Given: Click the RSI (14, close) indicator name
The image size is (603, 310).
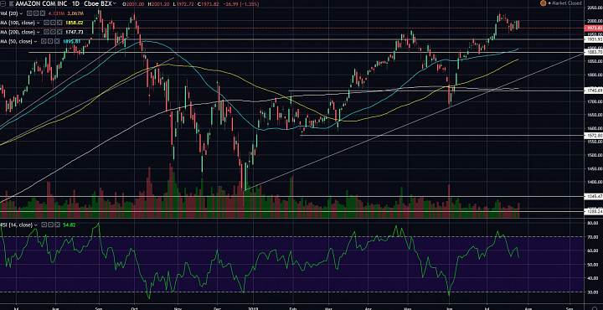Looking at the screenshot, I should [16, 225].
